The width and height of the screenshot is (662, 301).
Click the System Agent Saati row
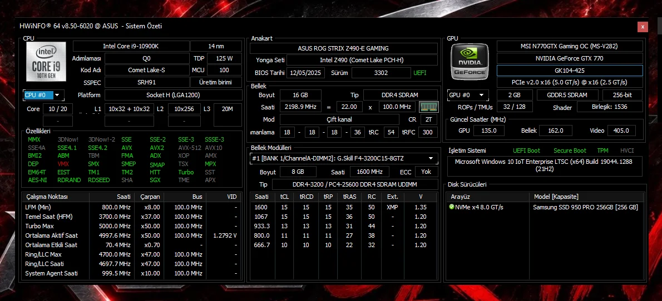(x=132, y=273)
